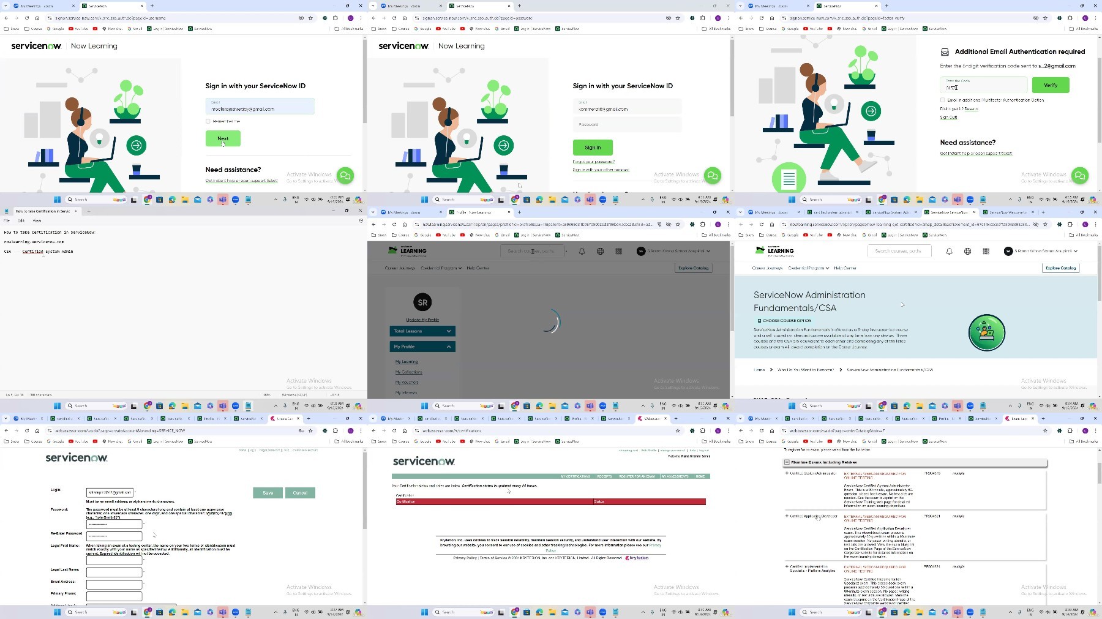The height and width of the screenshot is (619, 1102).
Task: Open the Notepad settings gear
Action: 361,220
